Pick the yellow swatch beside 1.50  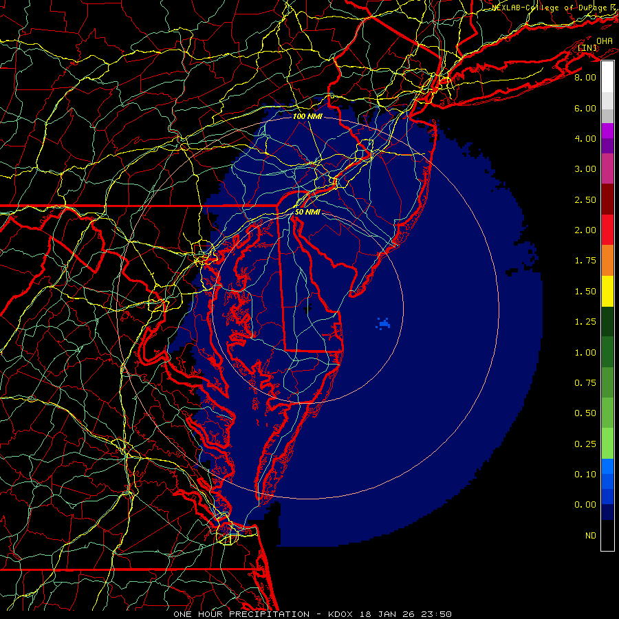(607, 291)
